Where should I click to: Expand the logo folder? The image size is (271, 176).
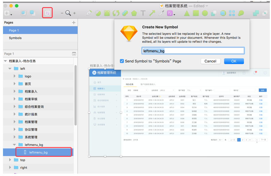pyautogui.click(x=14, y=76)
